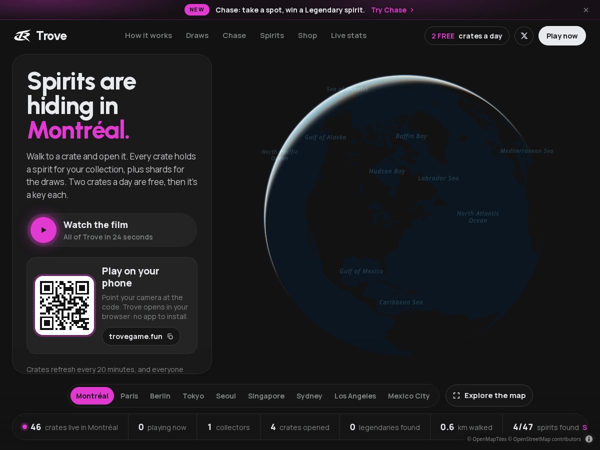Choose Mexico City tab
Screen dimensions: 600x450
tap(408, 396)
